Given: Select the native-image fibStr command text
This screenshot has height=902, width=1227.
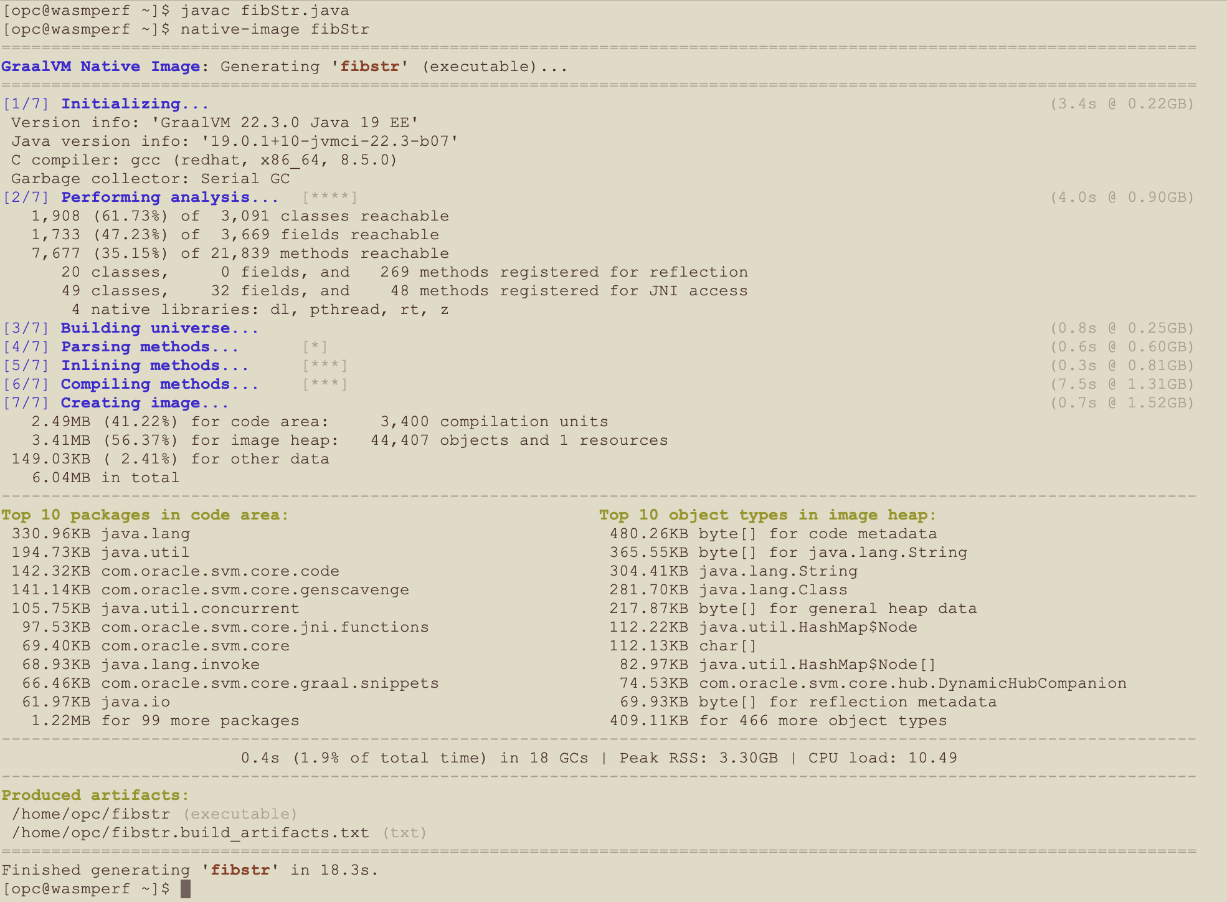Looking at the screenshot, I should [x=274, y=29].
